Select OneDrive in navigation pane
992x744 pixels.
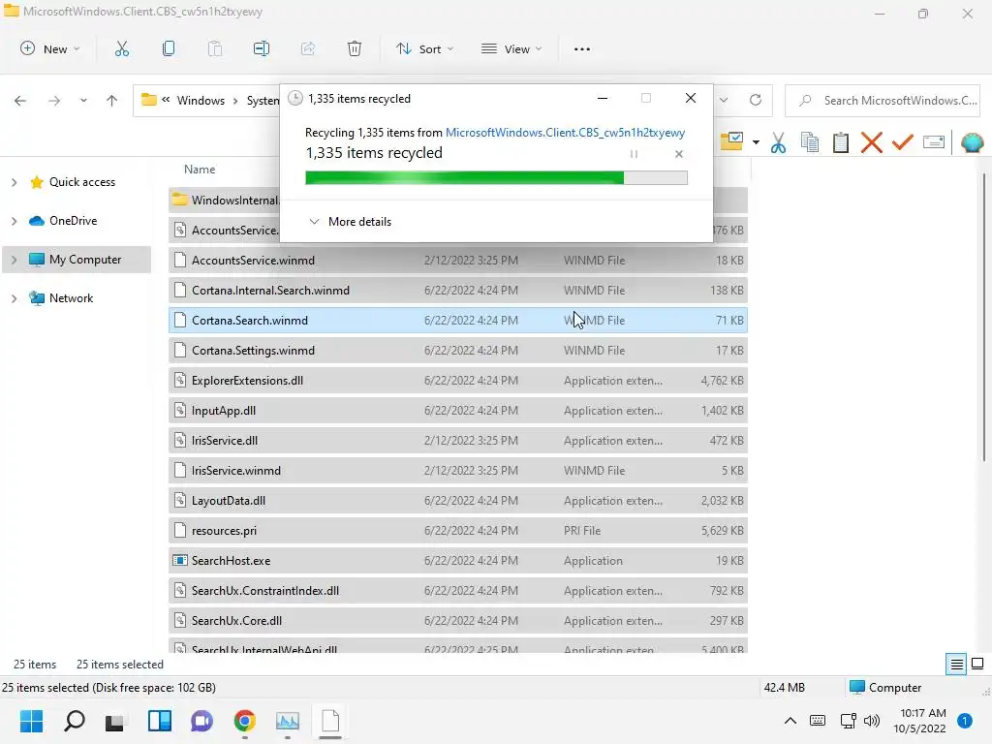74,221
